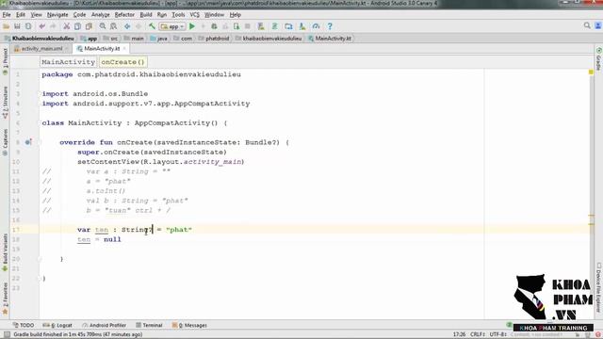The width and height of the screenshot is (603, 339).
Task: Click the Debug app bug icon
Action: point(214,26)
